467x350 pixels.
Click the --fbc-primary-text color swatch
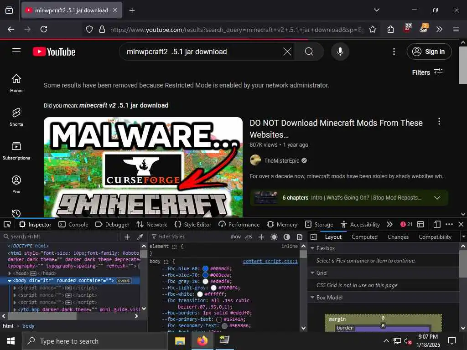tap(219, 319)
